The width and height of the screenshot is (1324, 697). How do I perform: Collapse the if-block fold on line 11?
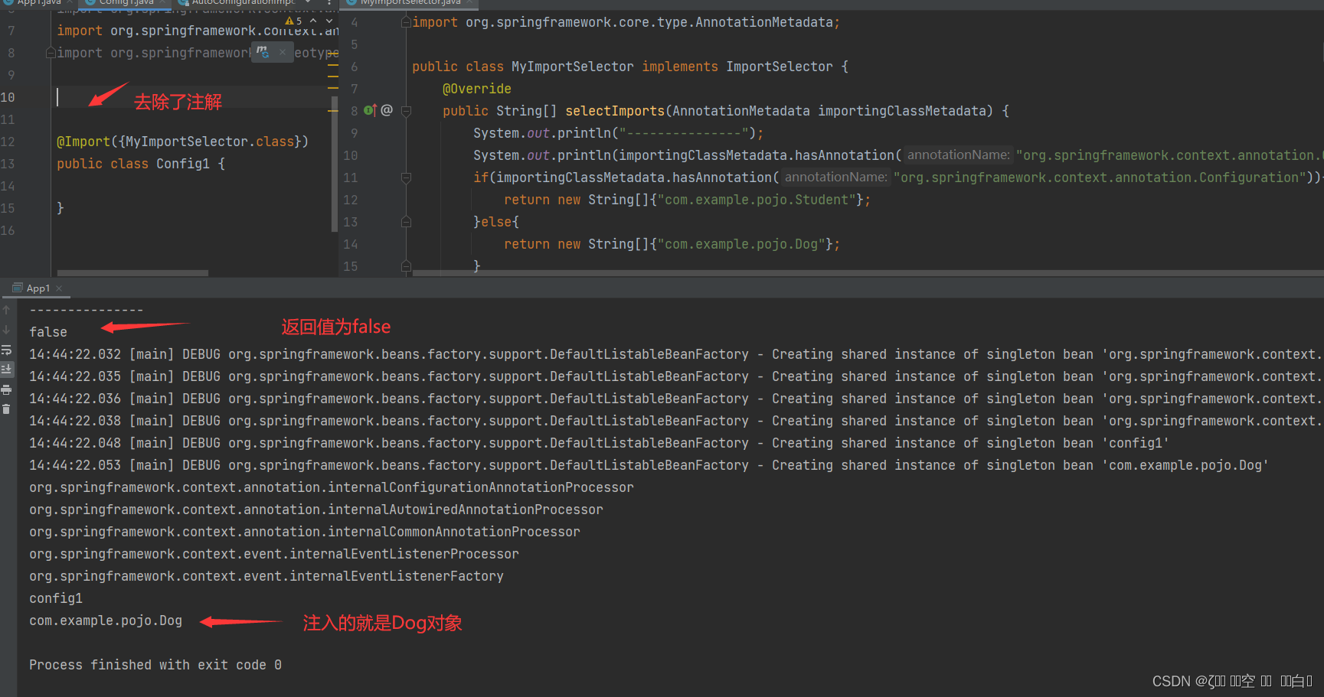point(406,178)
